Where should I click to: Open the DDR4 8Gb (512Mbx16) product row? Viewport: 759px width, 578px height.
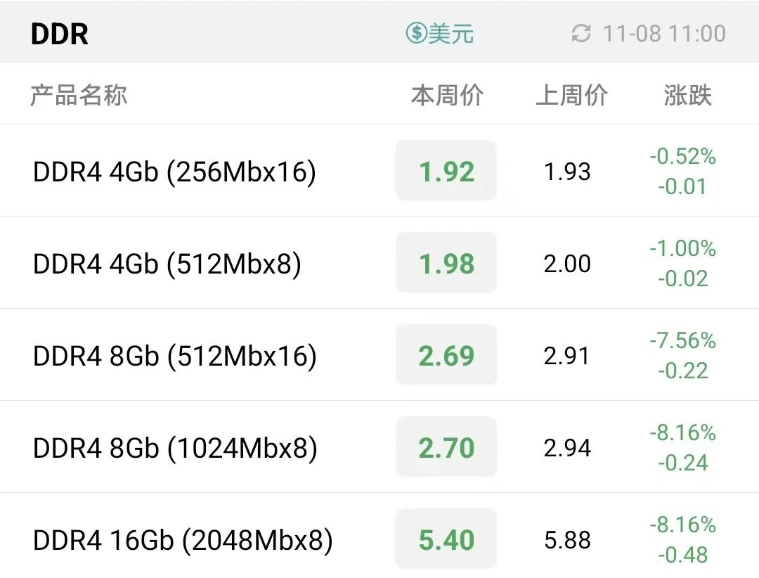tap(379, 354)
